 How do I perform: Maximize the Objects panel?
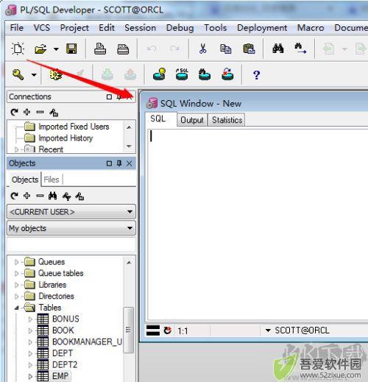[110, 163]
